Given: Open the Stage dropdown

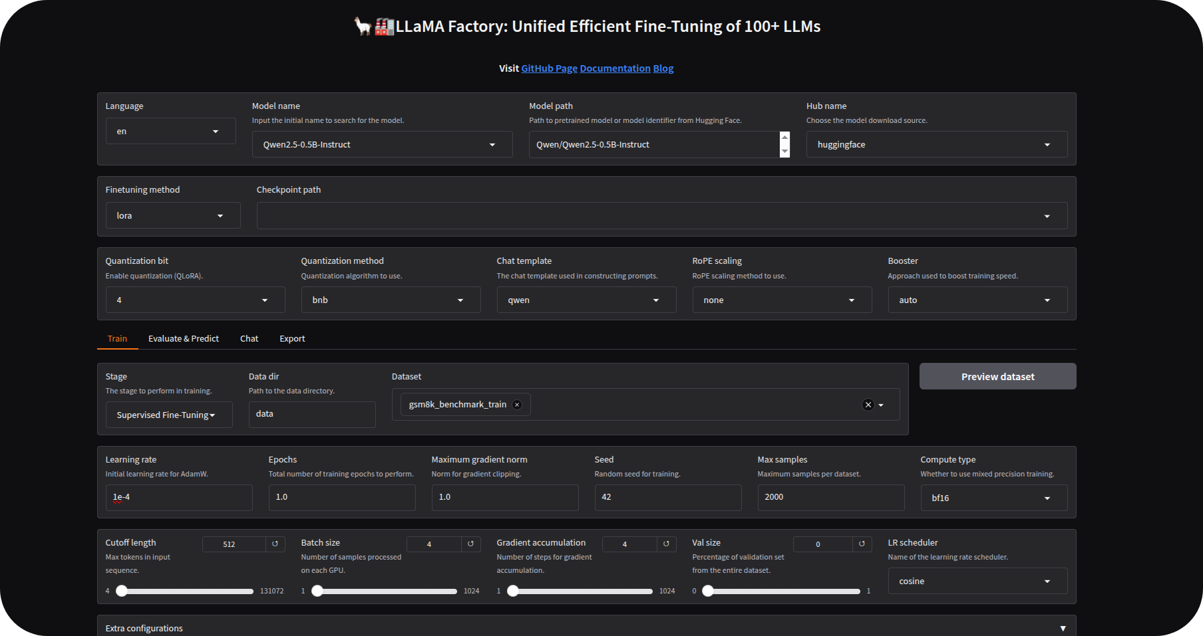Looking at the screenshot, I should pyautogui.click(x=169, y=415).
